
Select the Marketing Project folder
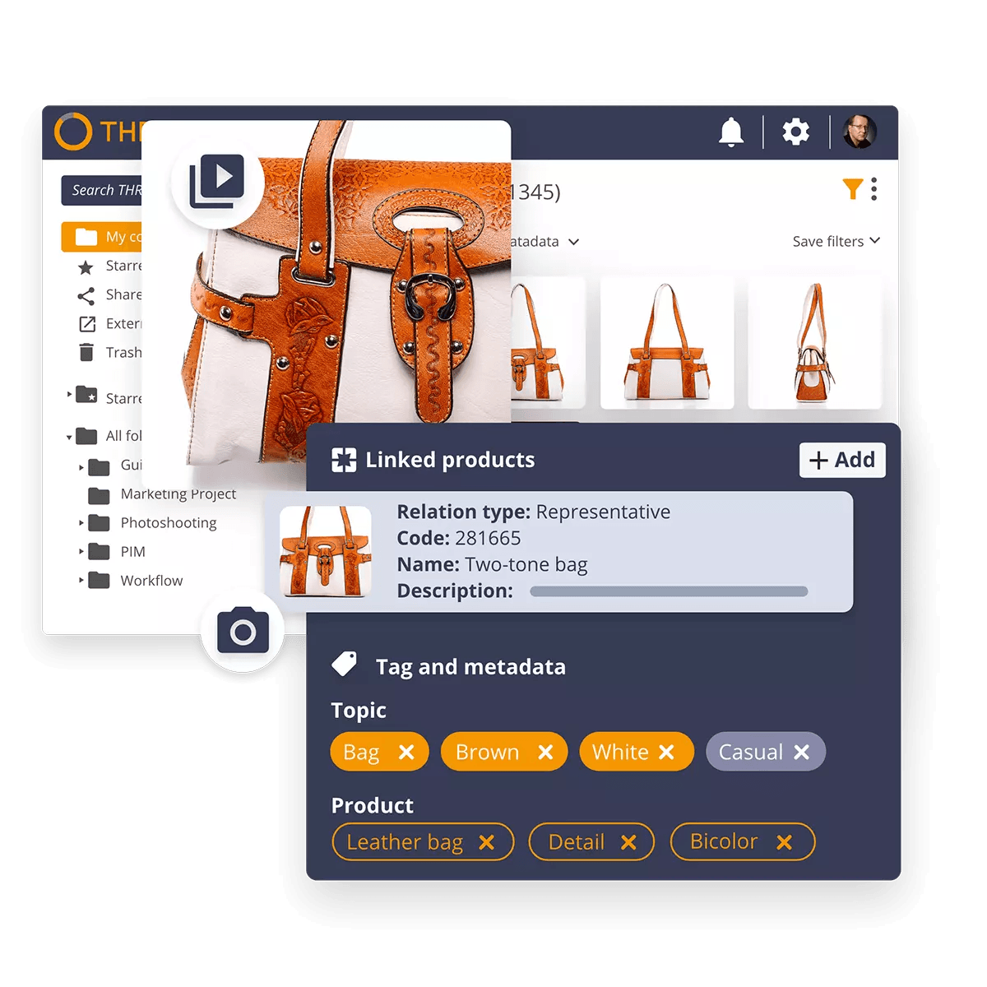[x=178, y=494]
